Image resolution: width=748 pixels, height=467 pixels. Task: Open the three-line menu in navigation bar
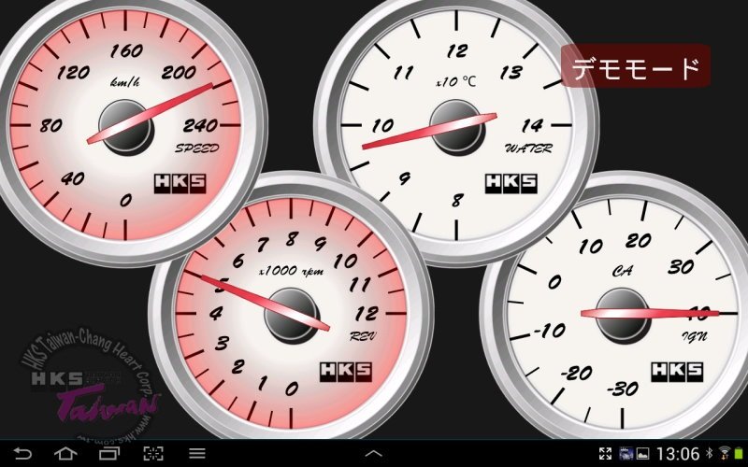(x=197, y=453)
